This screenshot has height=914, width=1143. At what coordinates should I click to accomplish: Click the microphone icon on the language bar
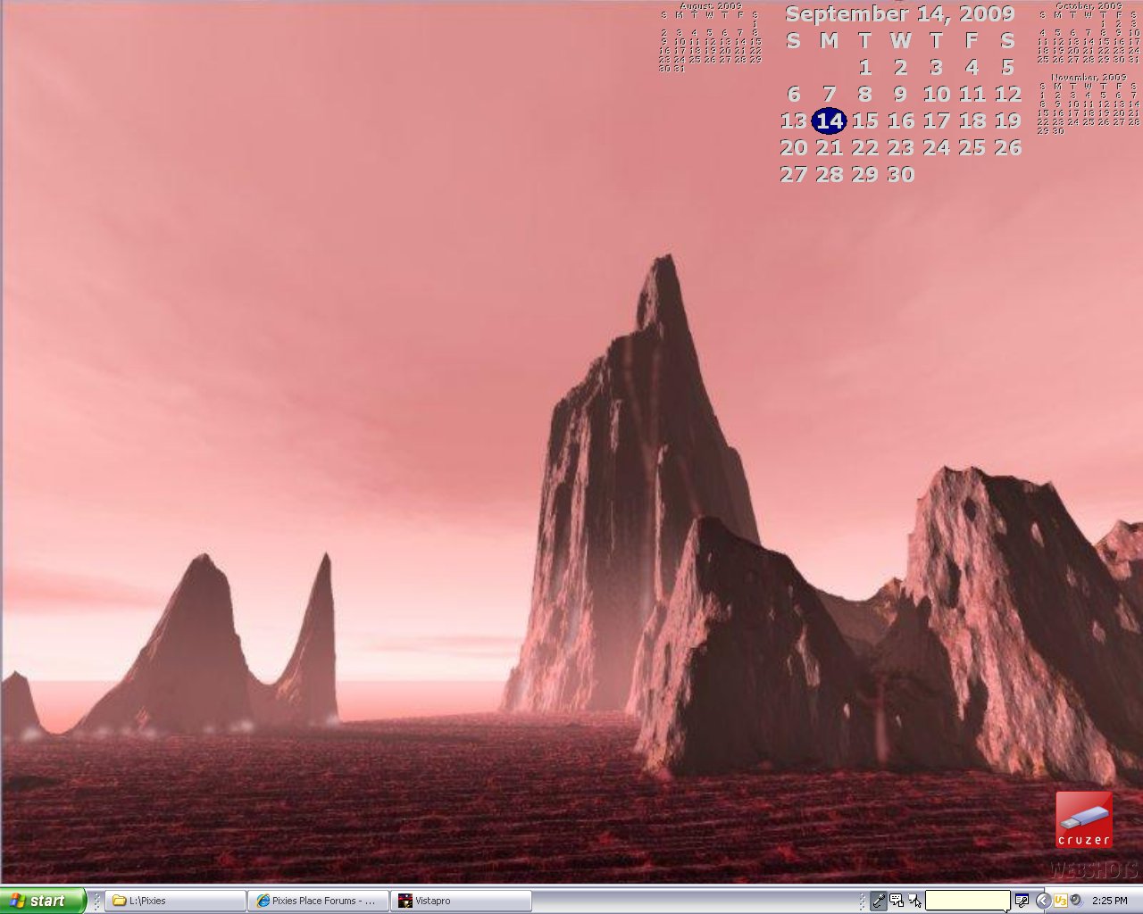(879, 901)
